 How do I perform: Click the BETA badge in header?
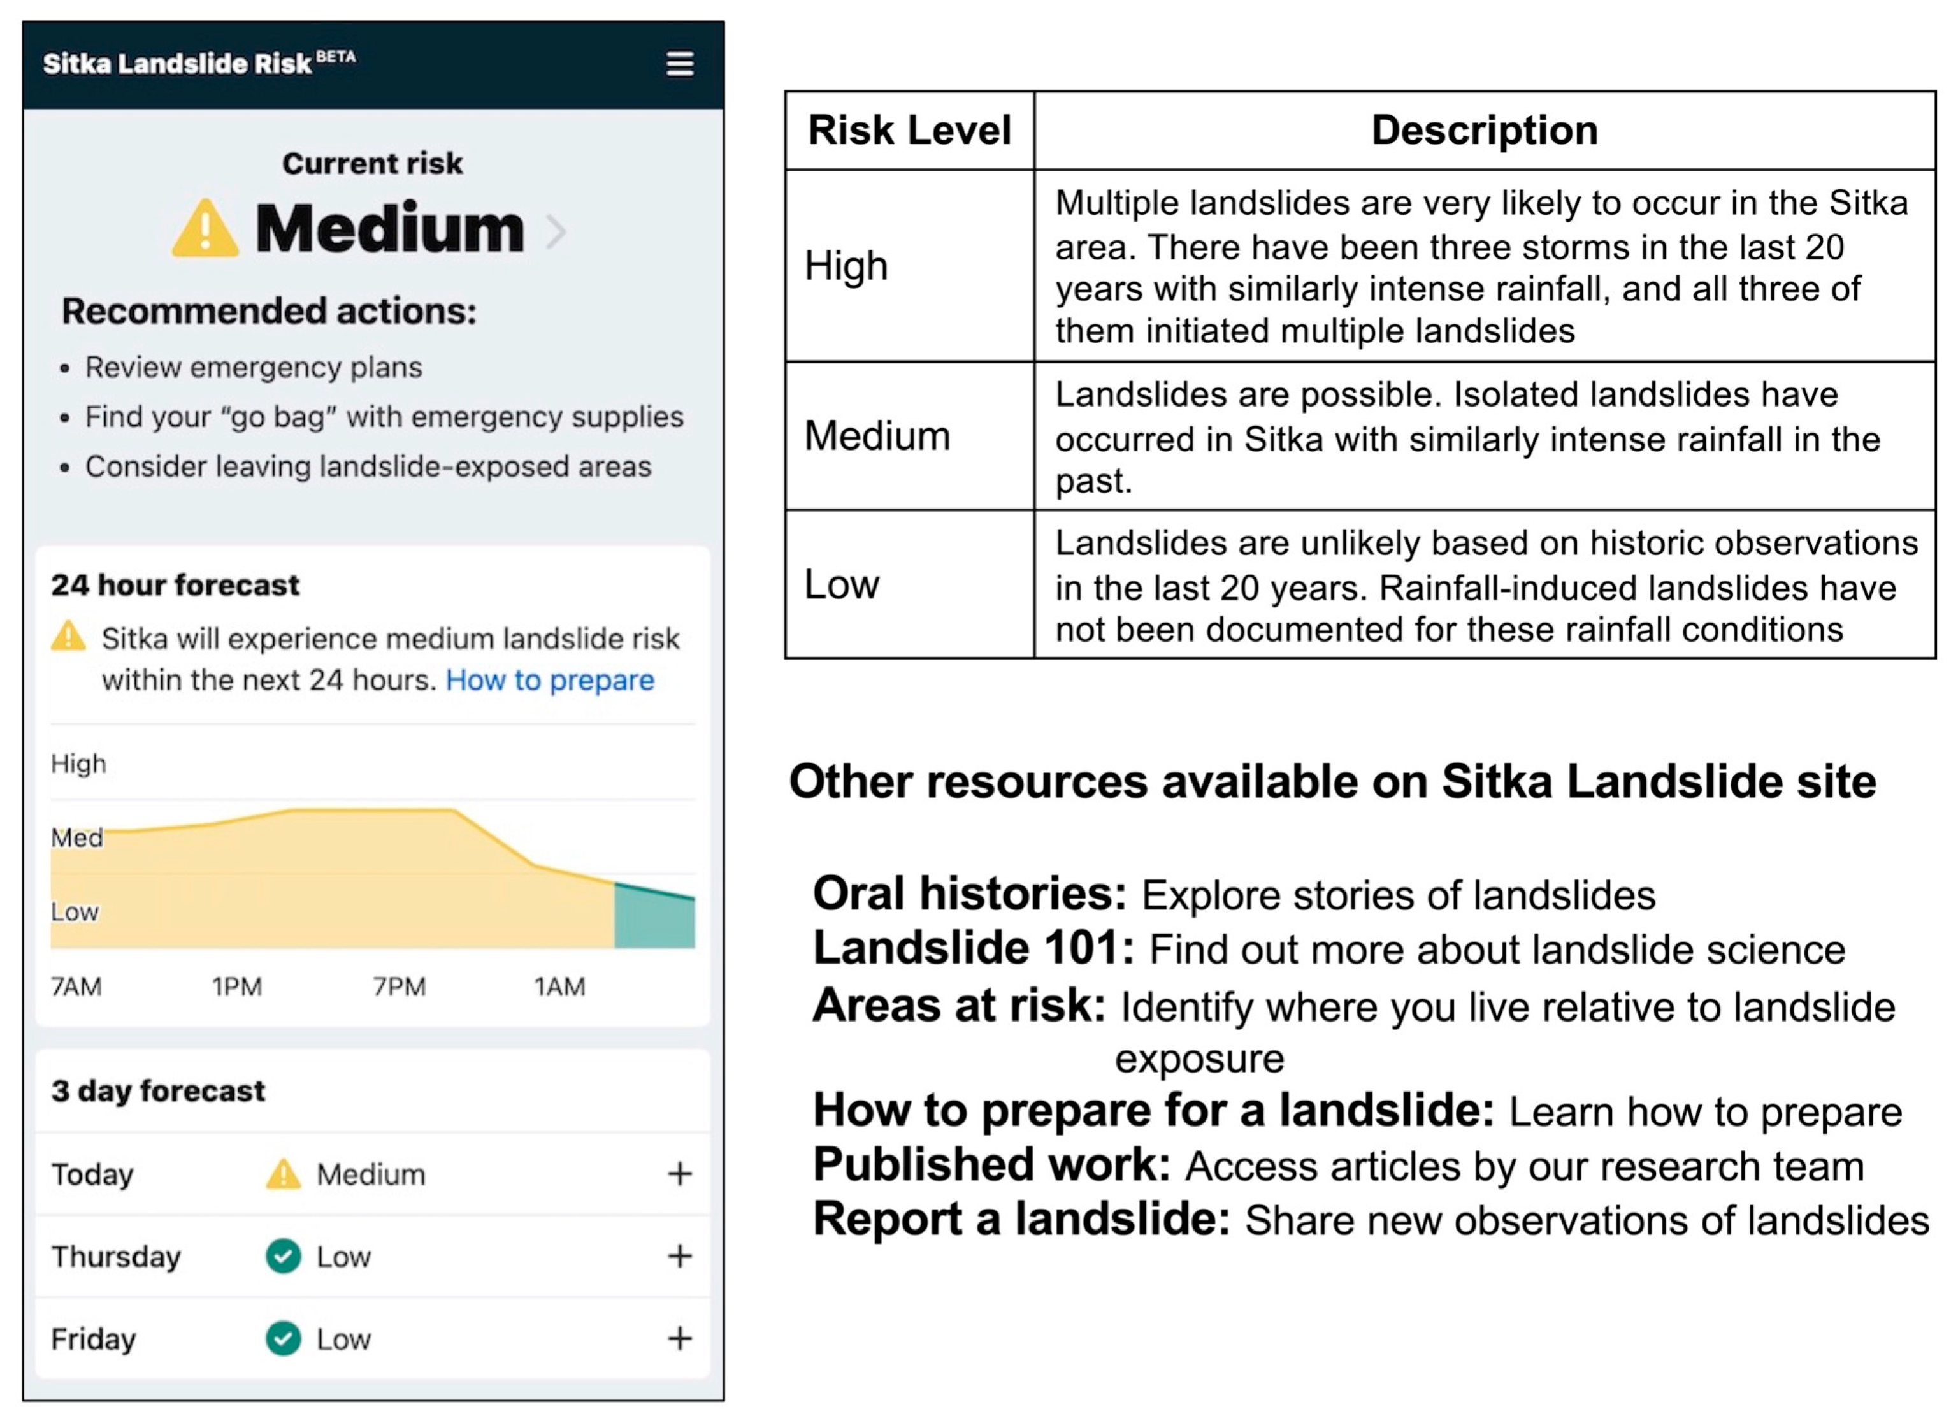coord(336,57)
